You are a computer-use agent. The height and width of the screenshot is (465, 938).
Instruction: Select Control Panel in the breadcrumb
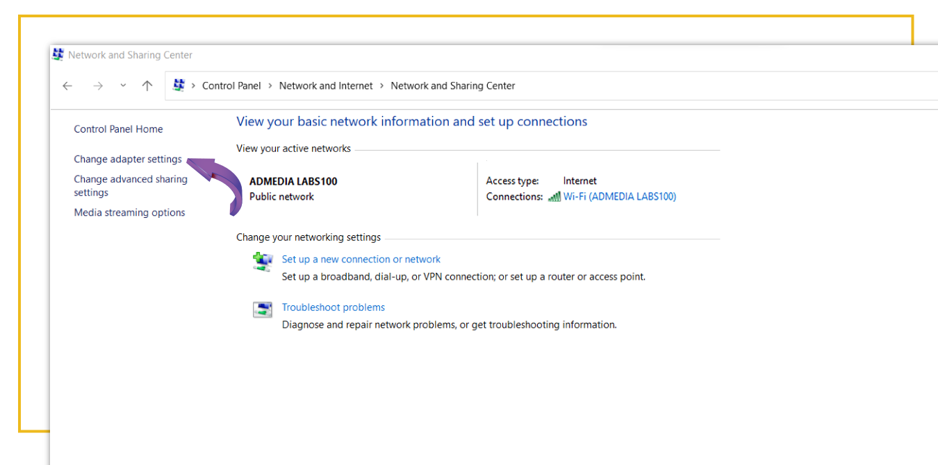pyautogui.click(x=231, y=86)
